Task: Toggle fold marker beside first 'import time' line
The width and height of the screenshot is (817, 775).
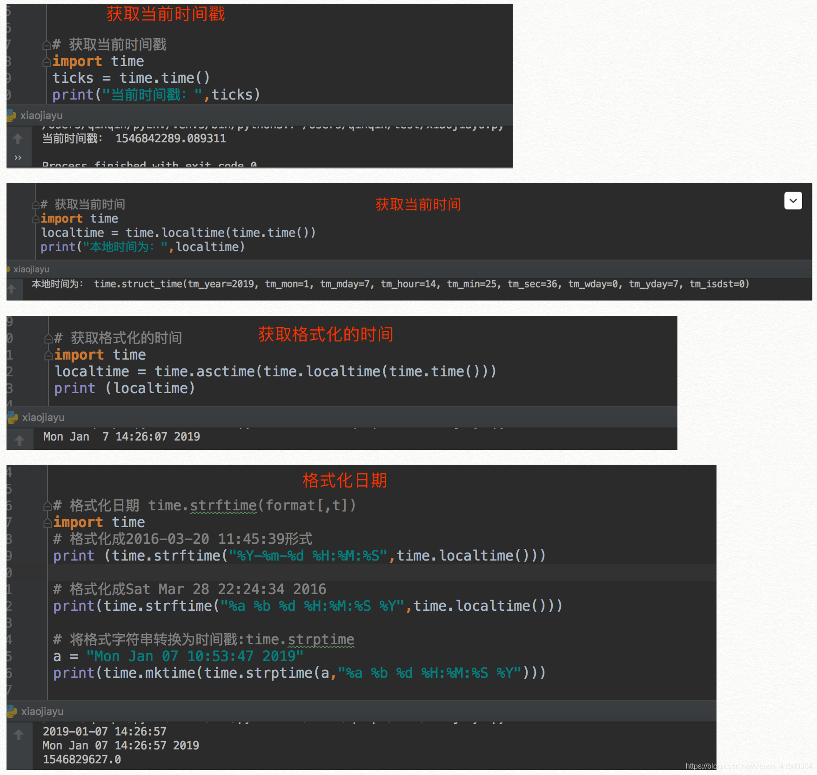Action: 47,62
